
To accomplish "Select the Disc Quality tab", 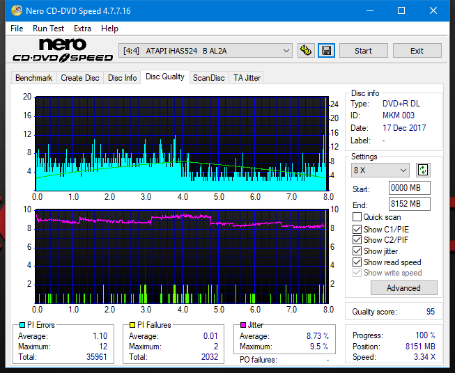I will point(165,77).
